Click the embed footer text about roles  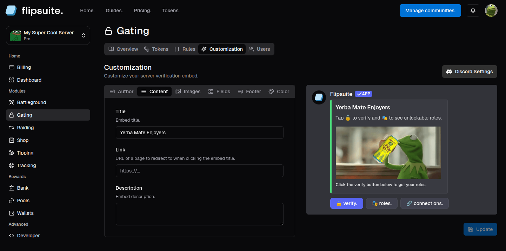(381, 184)
